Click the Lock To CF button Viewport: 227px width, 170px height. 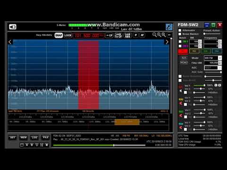118,35
